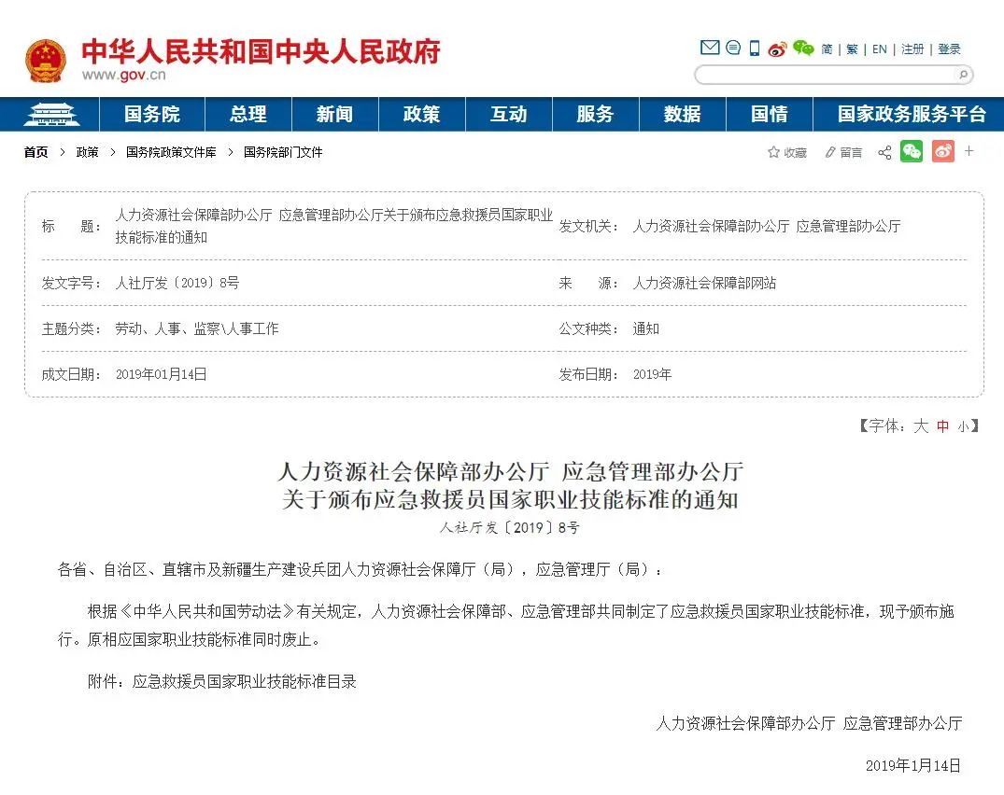Click the plus for more sharing options
1004x795 pixels.
(969, 151)
